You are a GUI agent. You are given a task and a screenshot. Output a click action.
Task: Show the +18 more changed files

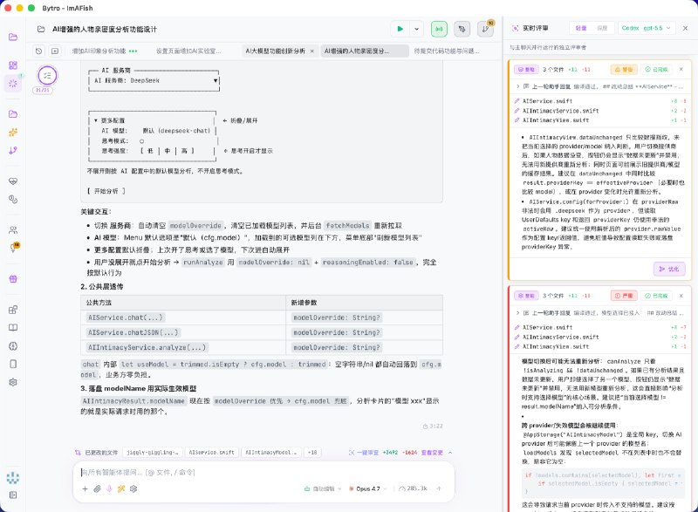[312, 453]
